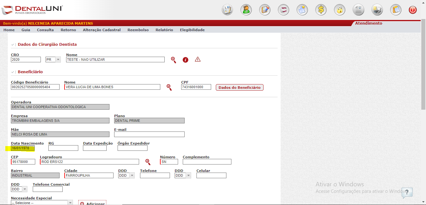Viewport: 426px width, 205px height.
Task: Open the yellow dollar sign icon
Action: click(321, 10)
